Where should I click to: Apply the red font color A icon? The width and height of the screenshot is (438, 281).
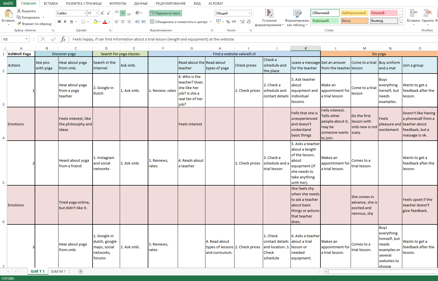pyautogui.click(x=105, y=22)
